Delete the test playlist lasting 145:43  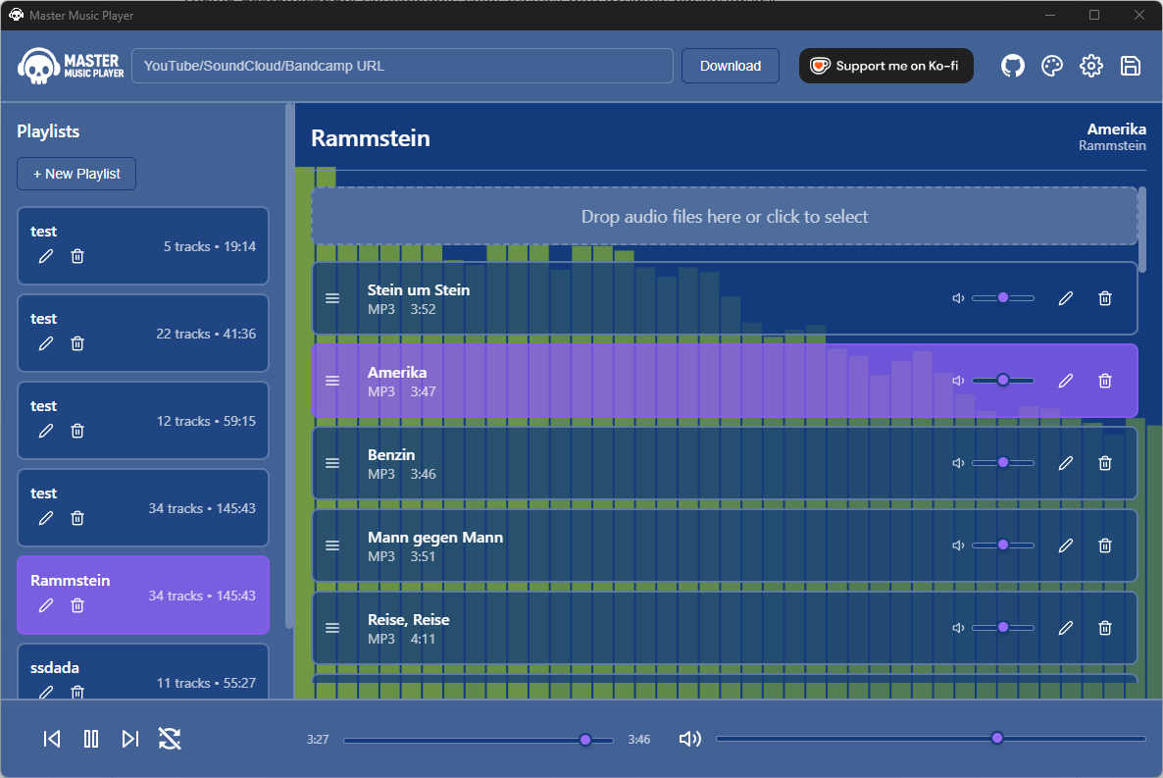pyautogui.click(x=77, y=518)
